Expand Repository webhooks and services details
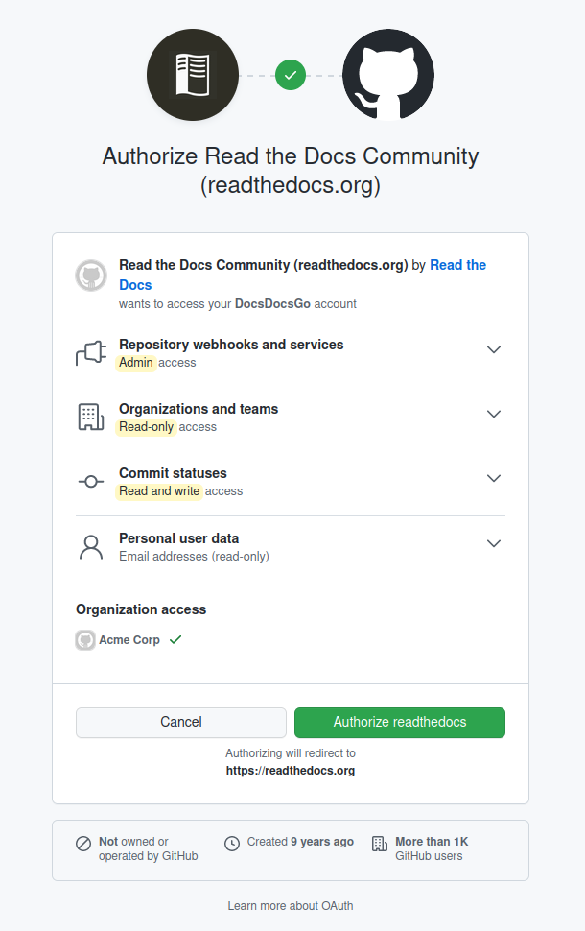 point(494,349)
